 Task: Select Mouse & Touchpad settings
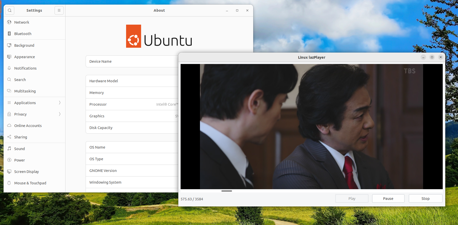click(34, 183)
